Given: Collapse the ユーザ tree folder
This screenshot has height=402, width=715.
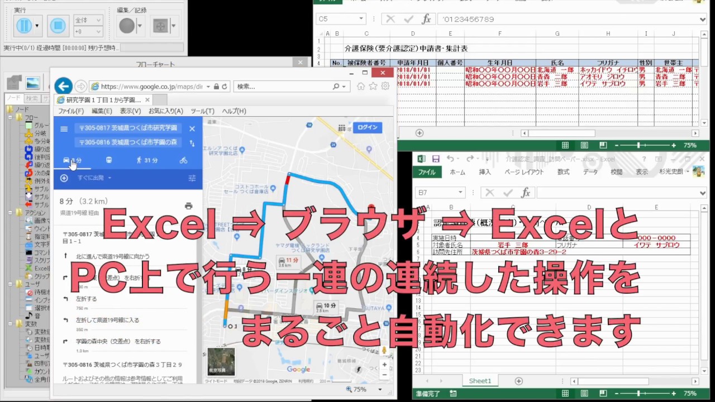Looking at the screenshot, I should coord(11,284).
